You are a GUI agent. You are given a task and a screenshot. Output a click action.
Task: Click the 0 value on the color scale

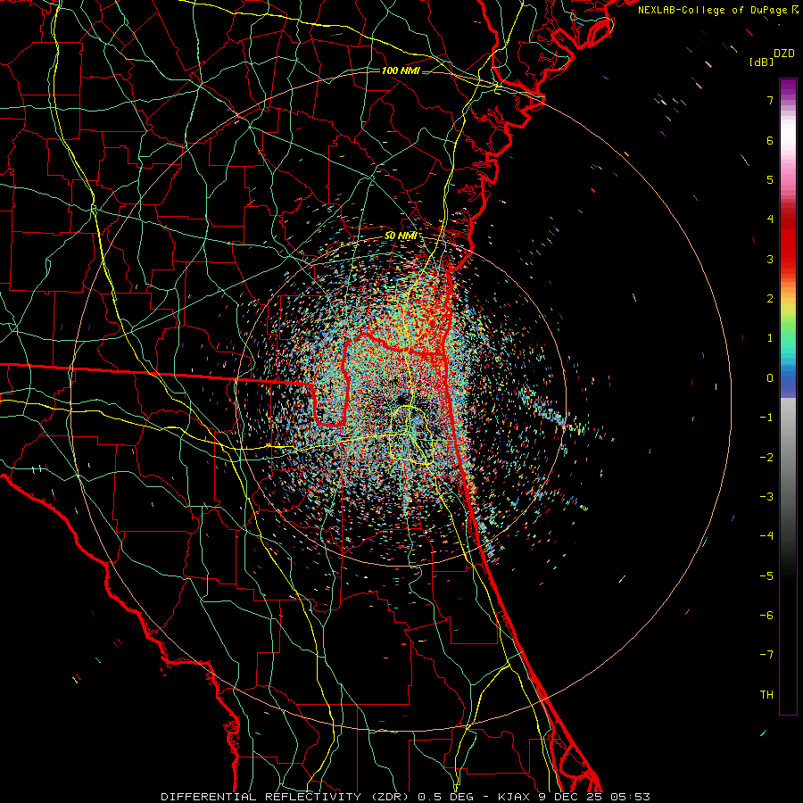click(x=770, y=378)
